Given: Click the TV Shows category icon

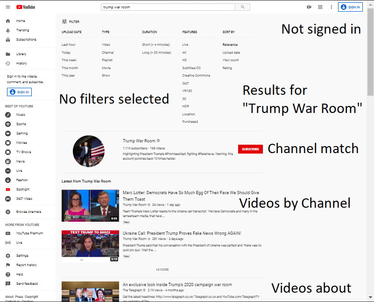Looking at the screenshot, I should (x=8, y=152).
